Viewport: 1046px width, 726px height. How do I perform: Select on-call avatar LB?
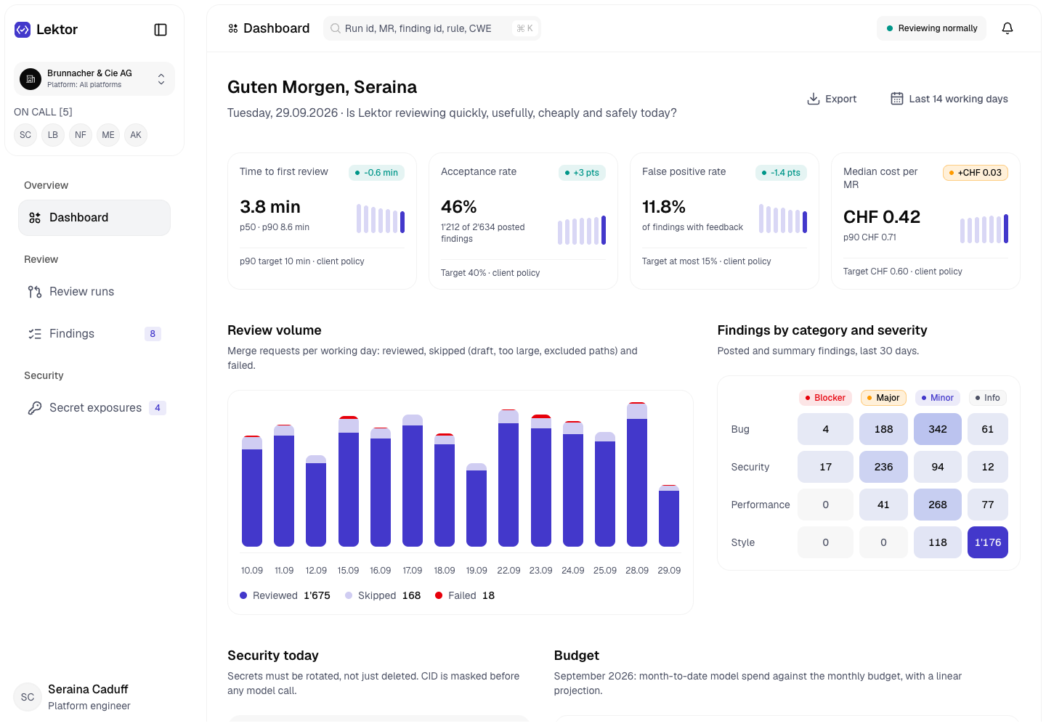(53, 135)
